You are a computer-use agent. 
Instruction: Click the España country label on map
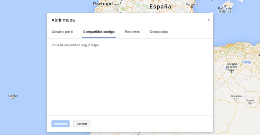click(161, 7)
